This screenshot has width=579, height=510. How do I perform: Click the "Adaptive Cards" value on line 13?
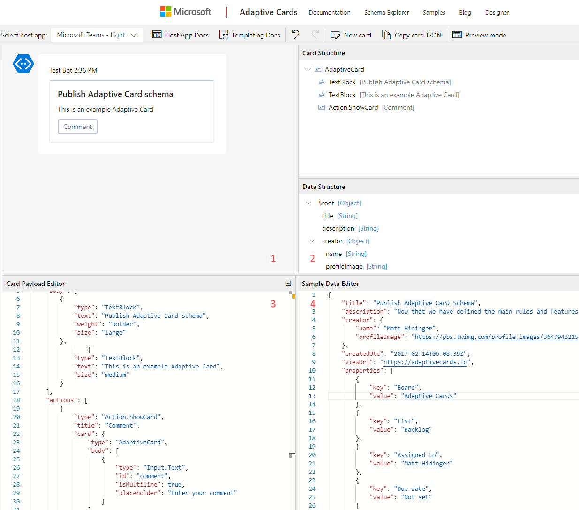pos(429,396)
